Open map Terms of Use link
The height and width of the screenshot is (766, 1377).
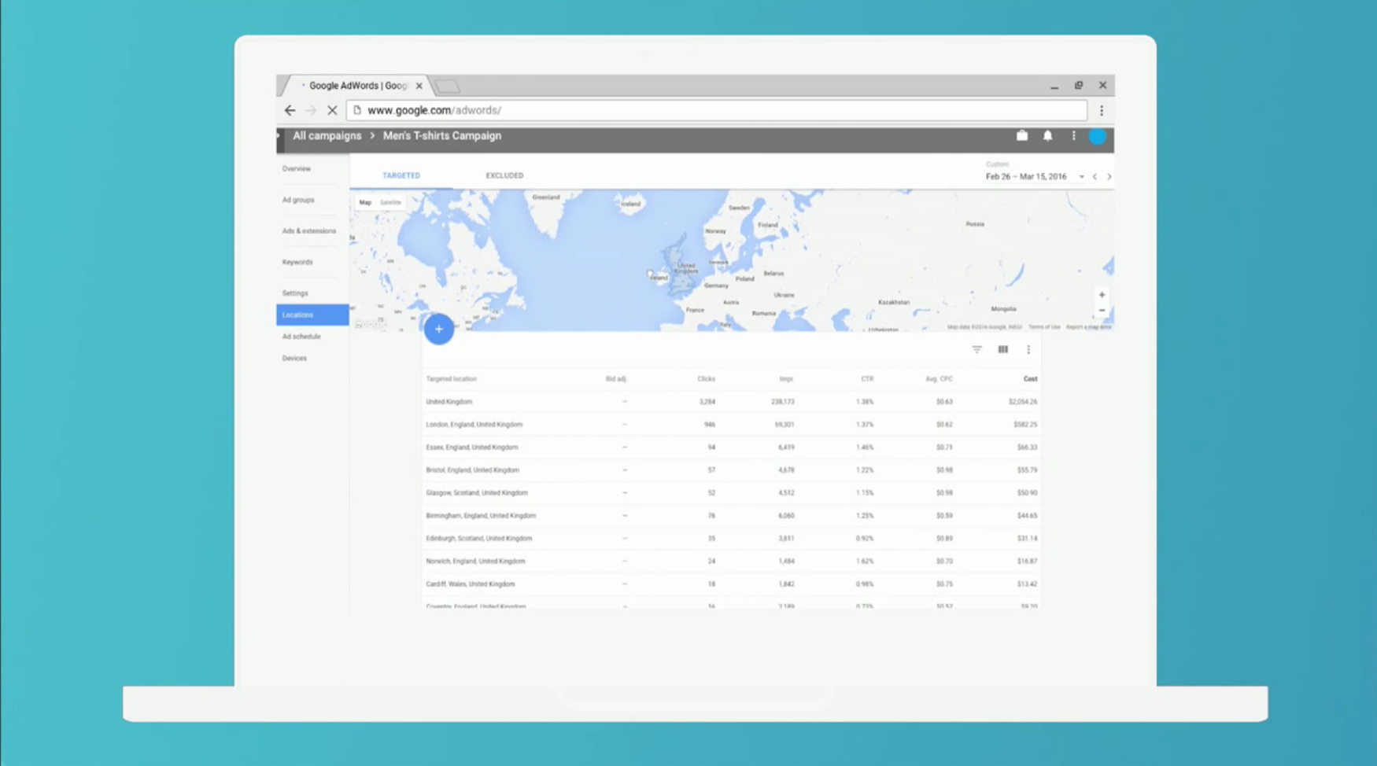(x=1044, y=327)
